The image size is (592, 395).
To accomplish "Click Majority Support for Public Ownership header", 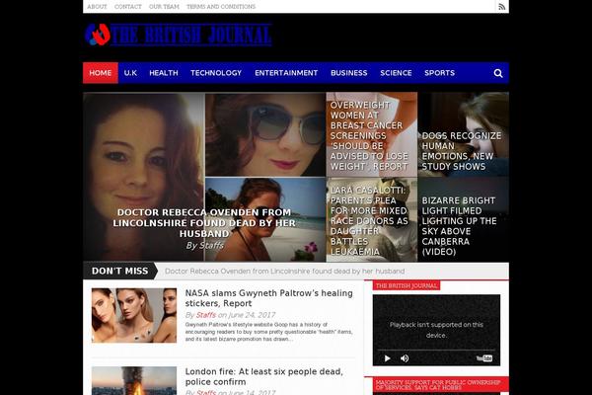I will point(438,385).
